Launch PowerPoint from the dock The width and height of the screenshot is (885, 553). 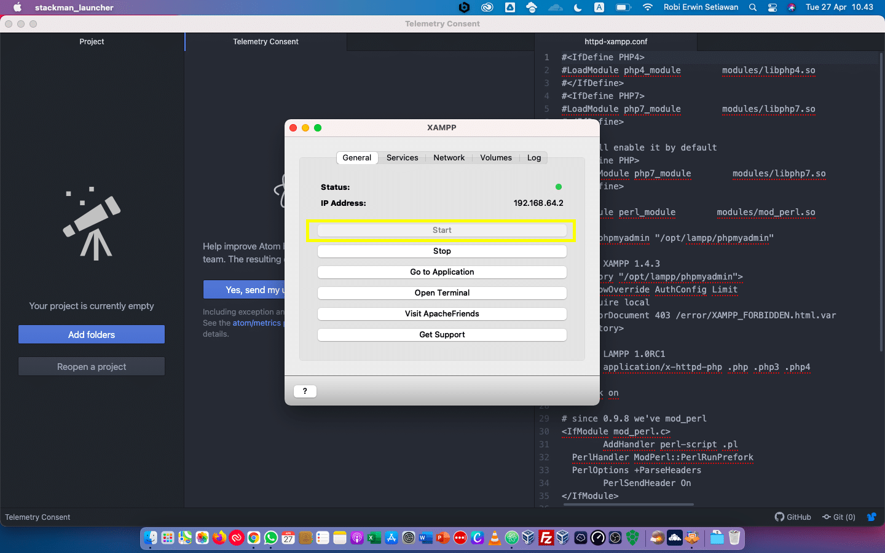443,538
